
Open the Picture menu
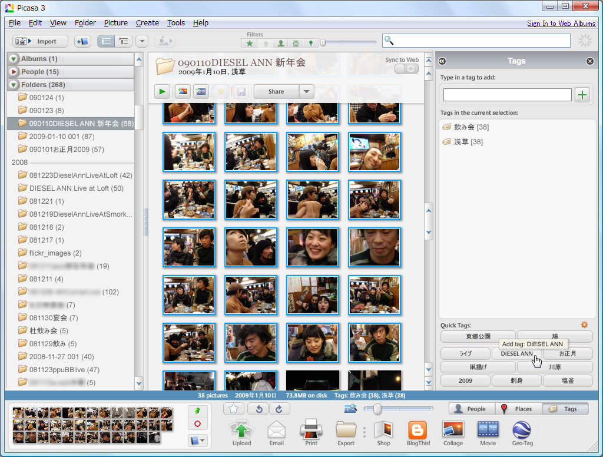(x=116, y=23)
